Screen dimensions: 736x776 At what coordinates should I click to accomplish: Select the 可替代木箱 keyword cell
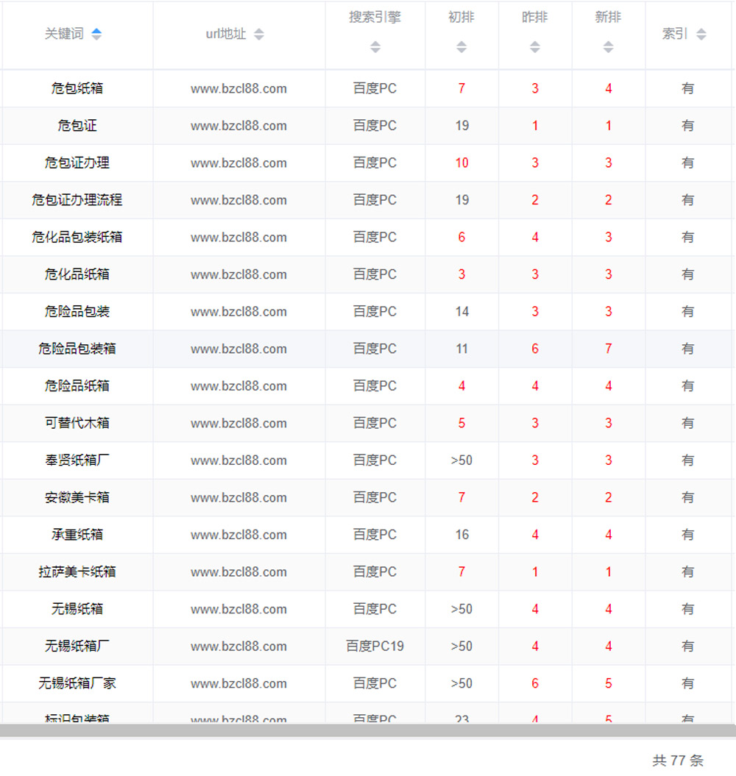click(x=77, y=423)
